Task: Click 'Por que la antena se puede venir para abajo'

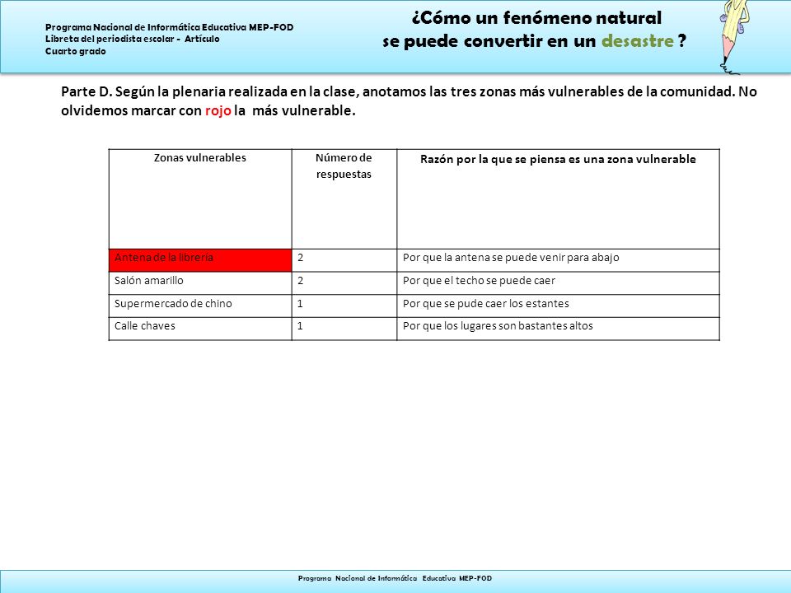Action: point(511,258)
